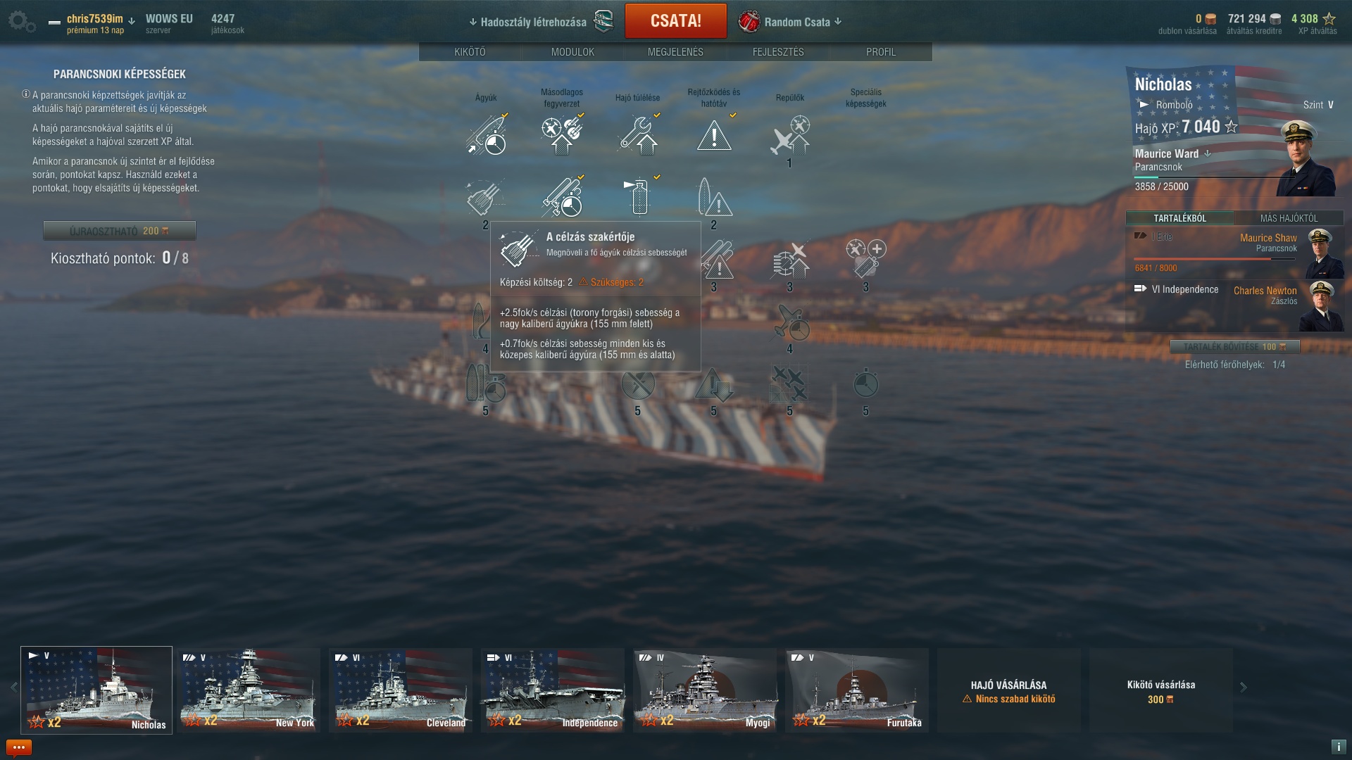This screenshot has height=760, width=1352.
Task: Click the ÚJRAOSZTHATÓ 200 button
Action: [x=120, y=231]
